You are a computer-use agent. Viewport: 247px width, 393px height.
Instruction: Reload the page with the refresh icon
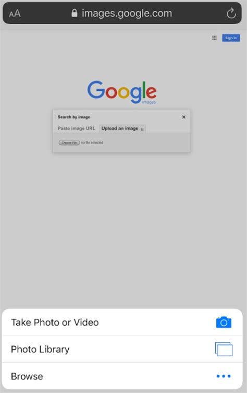[231, 13]
